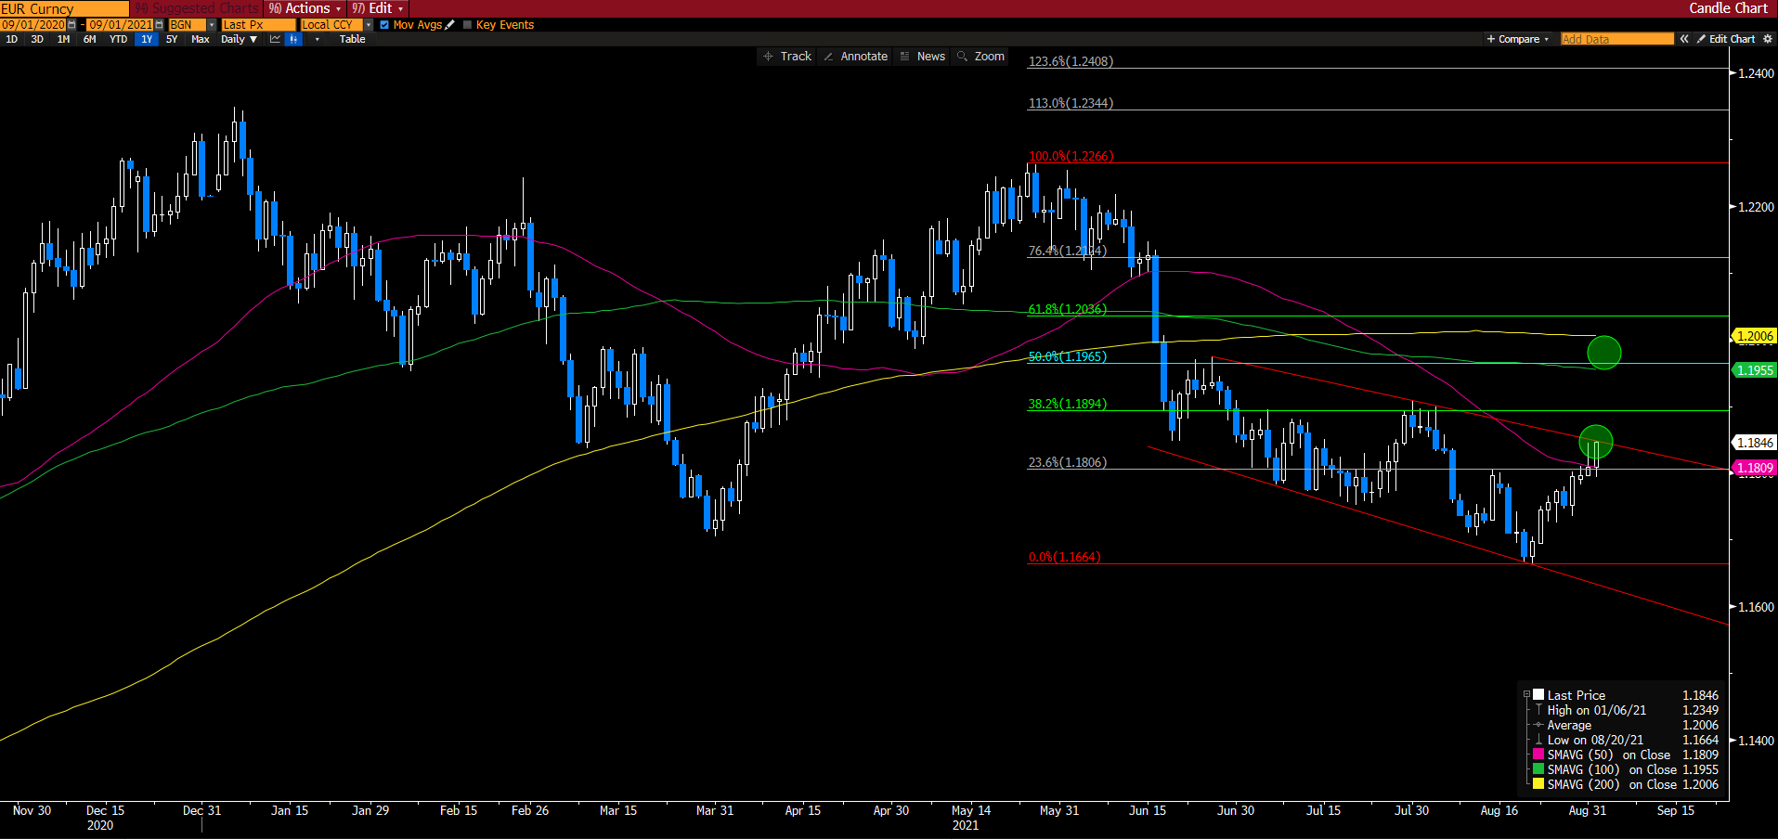The width and height of the screenshot is (1778, 839).
Task: Open Compare dropdown menu
Action: tap(1518, 39)
